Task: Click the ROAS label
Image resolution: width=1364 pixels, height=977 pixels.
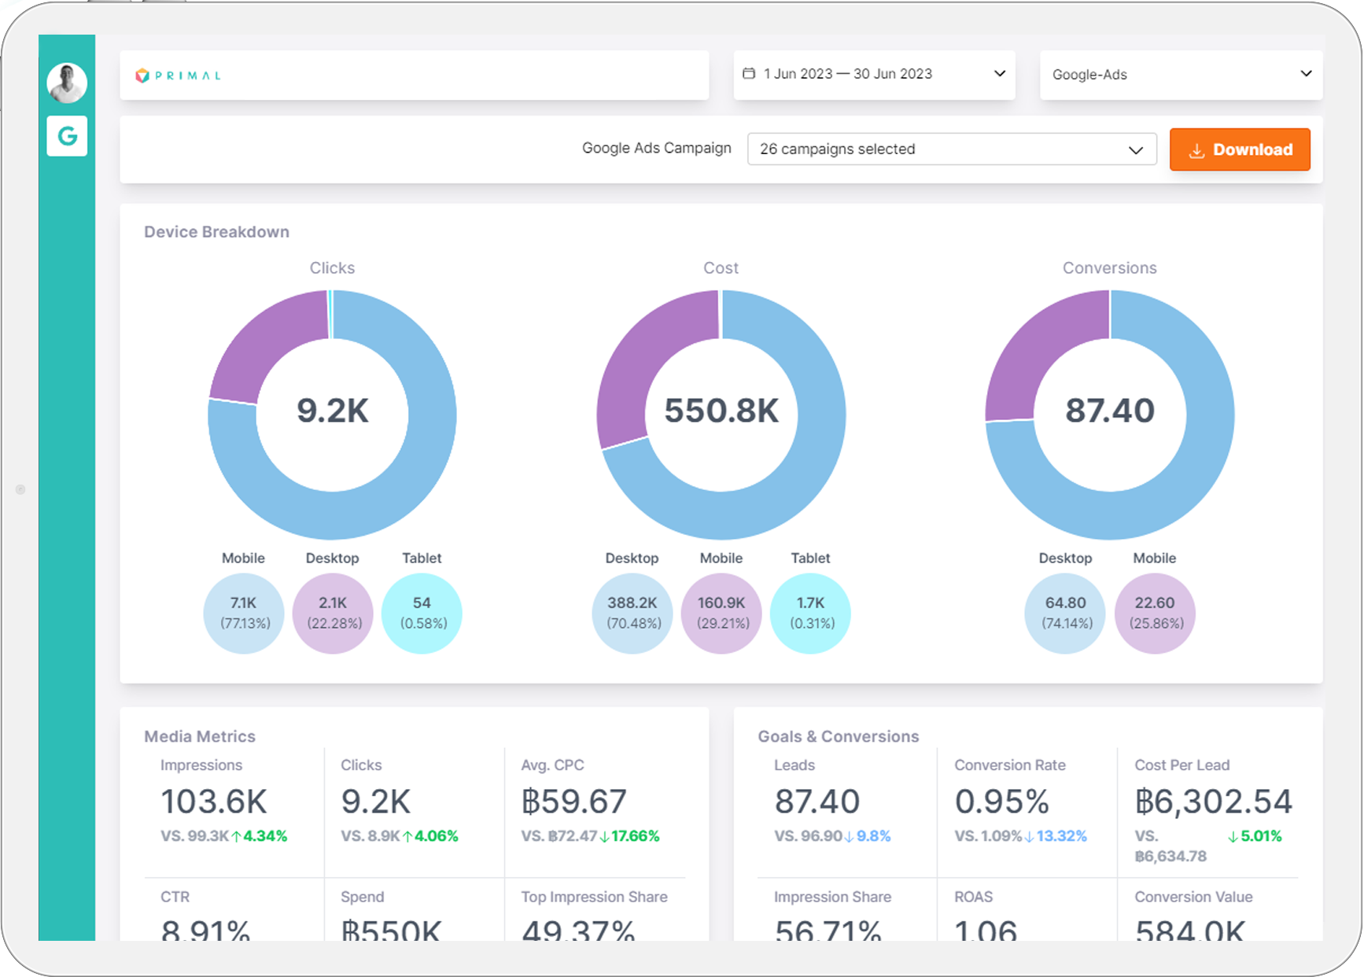Action: 974,897
